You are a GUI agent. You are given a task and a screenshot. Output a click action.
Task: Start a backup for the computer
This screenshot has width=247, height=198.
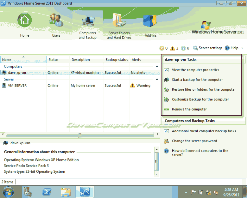197,80
